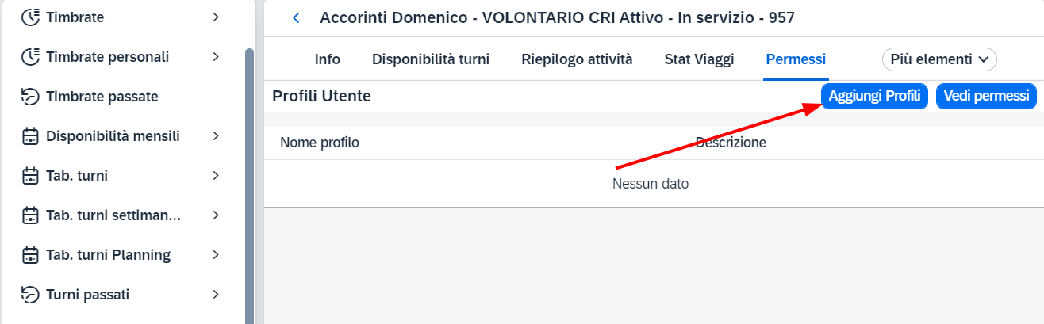The height and width of the screenshot is (324, 1044).
Task: Click the sidebar vertical scrollbar
Action: [x=249, y=182]
